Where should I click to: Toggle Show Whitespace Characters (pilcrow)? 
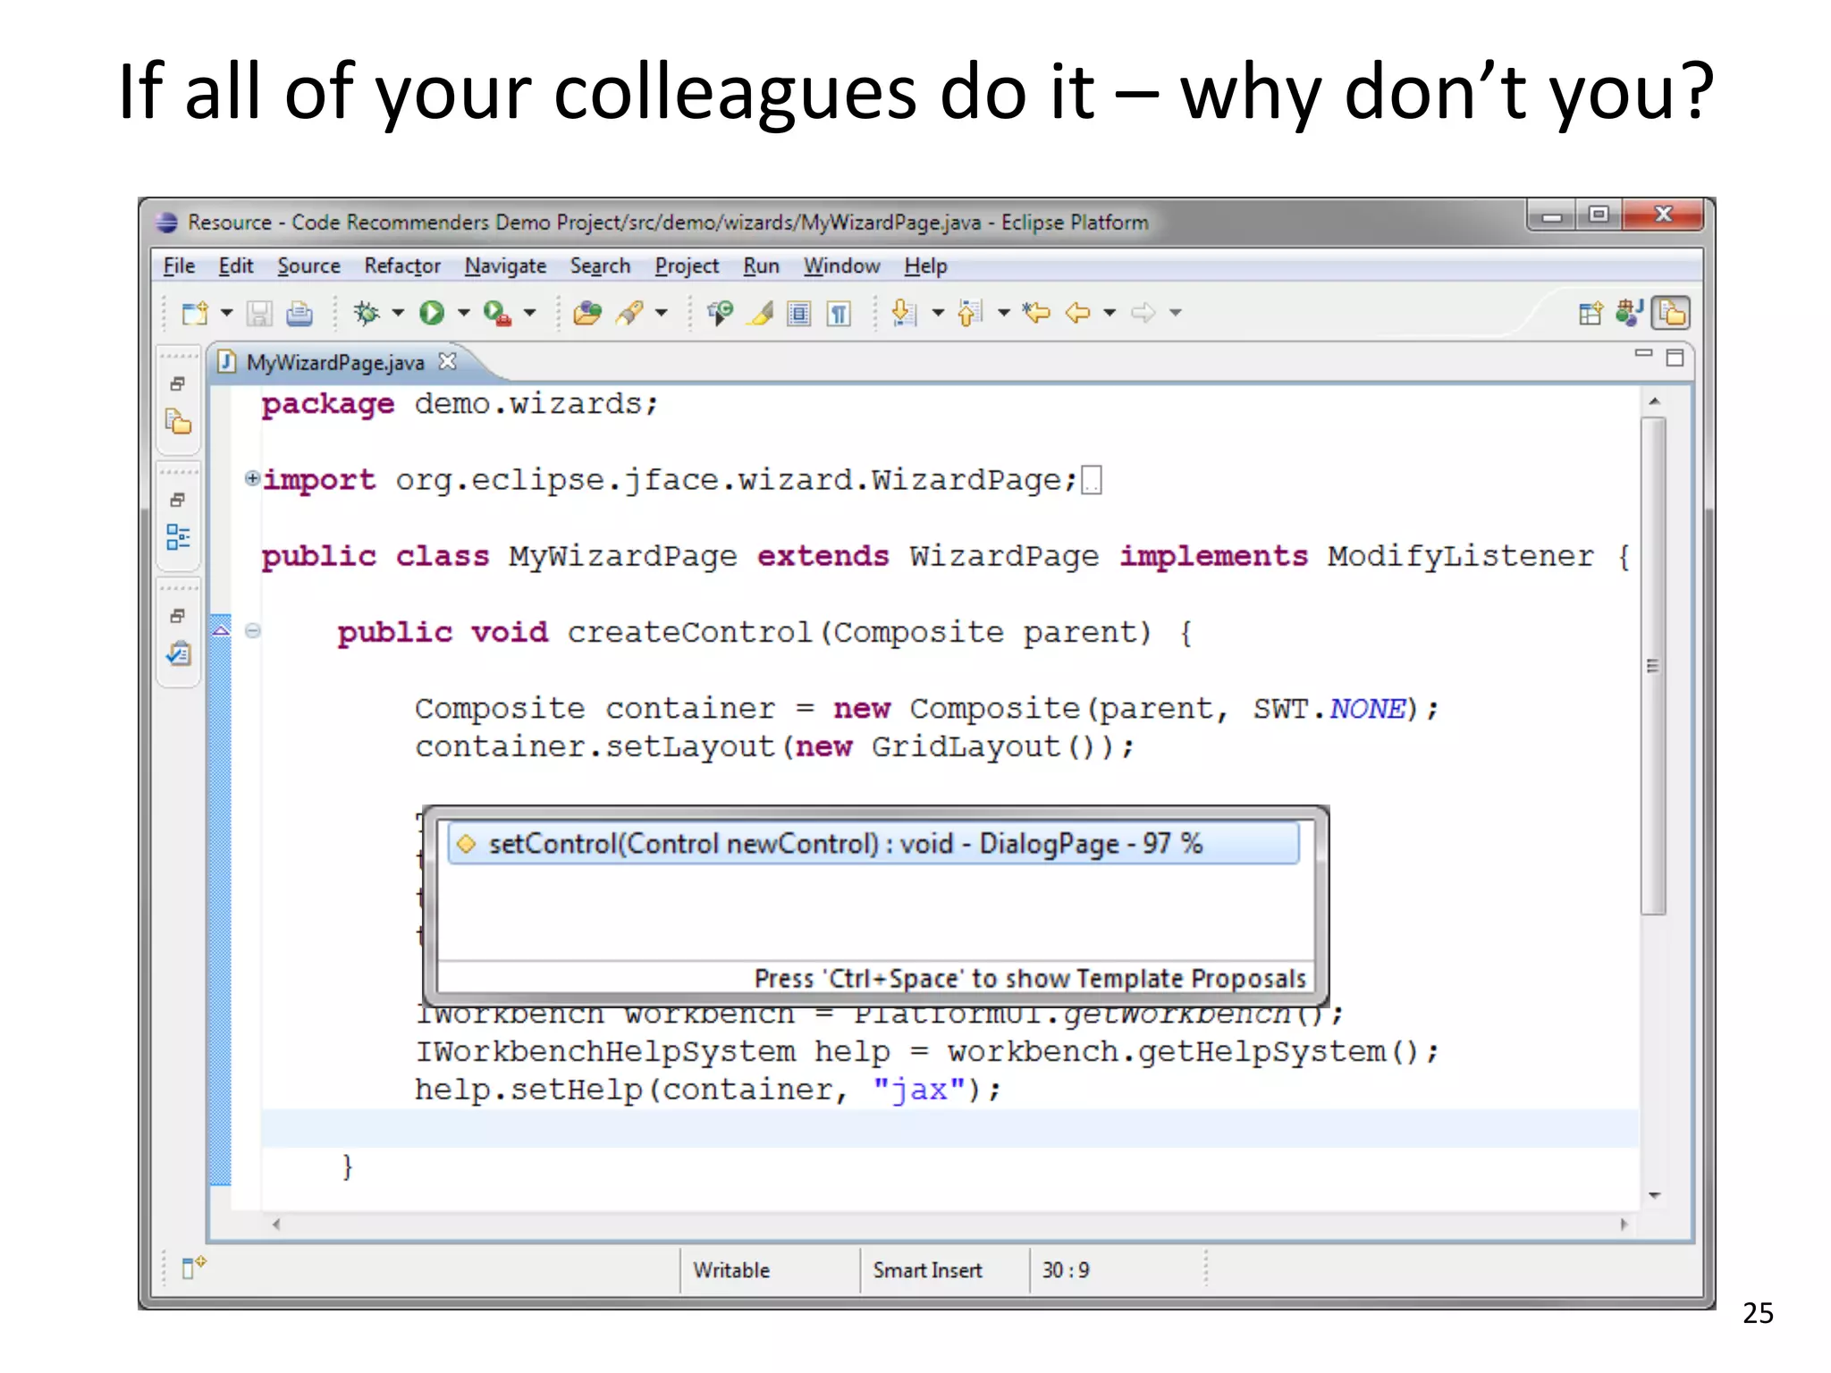point(839,313)
